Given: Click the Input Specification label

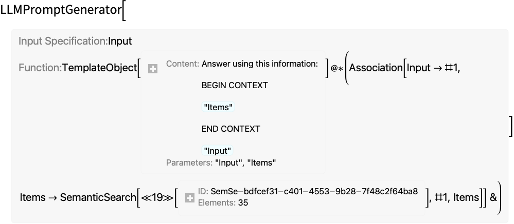Looking at the screenshot, I should [63, 41].
